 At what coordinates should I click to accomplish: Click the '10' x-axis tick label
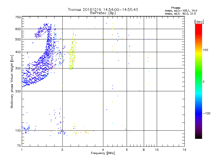[157, 150]
